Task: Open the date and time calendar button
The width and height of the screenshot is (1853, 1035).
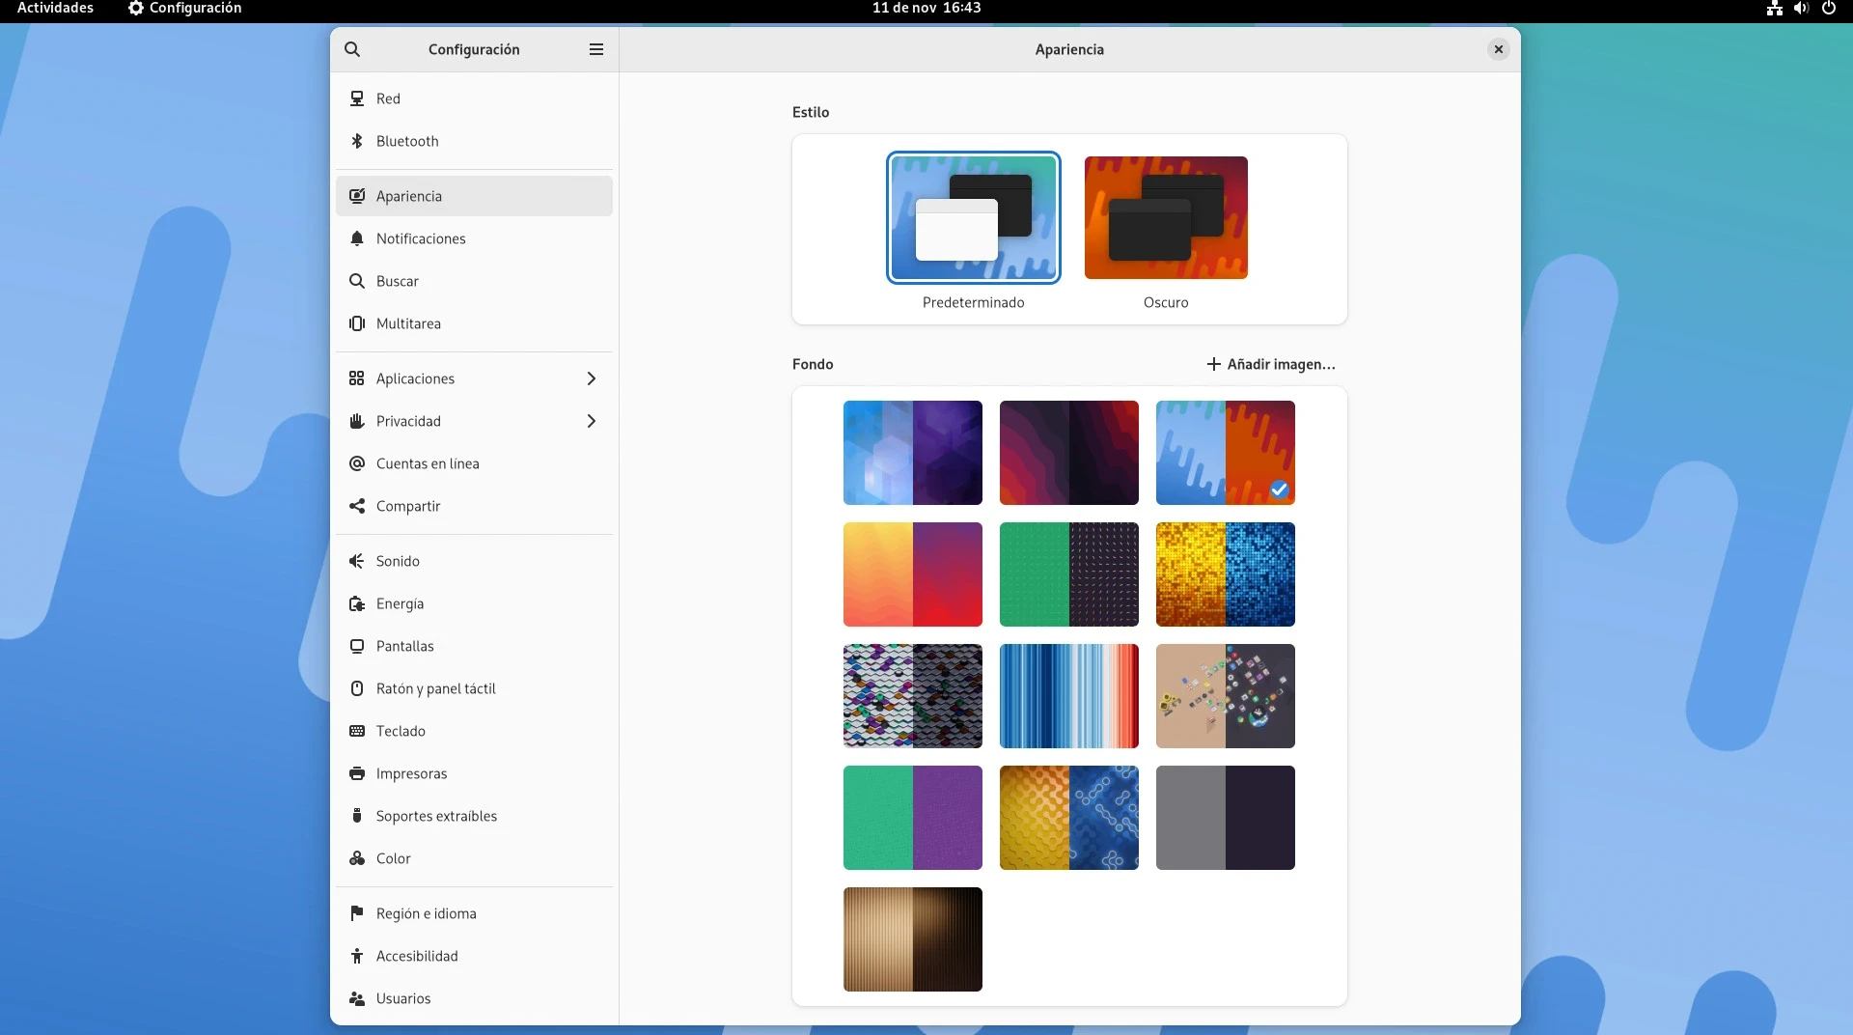Action: (x=926, y=8)
